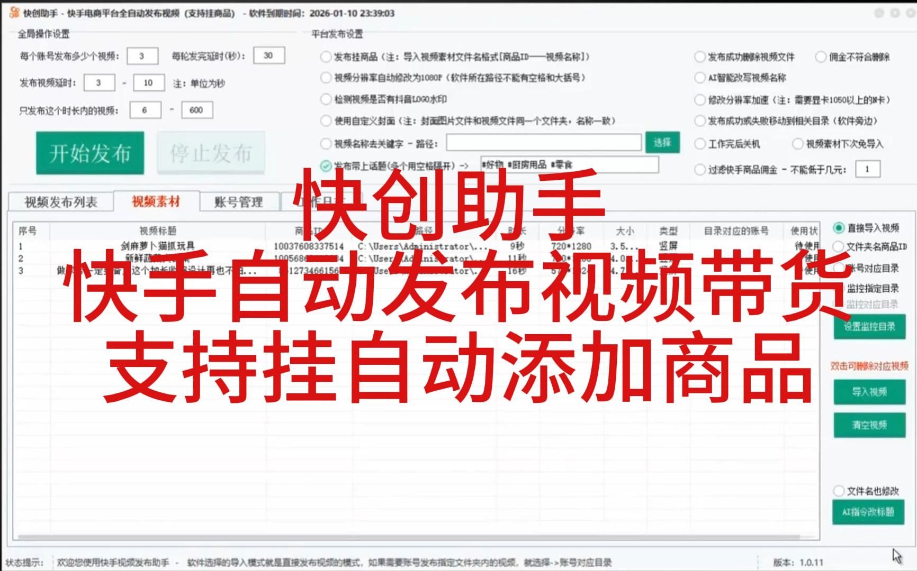Toggle 视频分辨率自动修改为1080P option
The width and height of the screenshot is (917, 571).
326,78
